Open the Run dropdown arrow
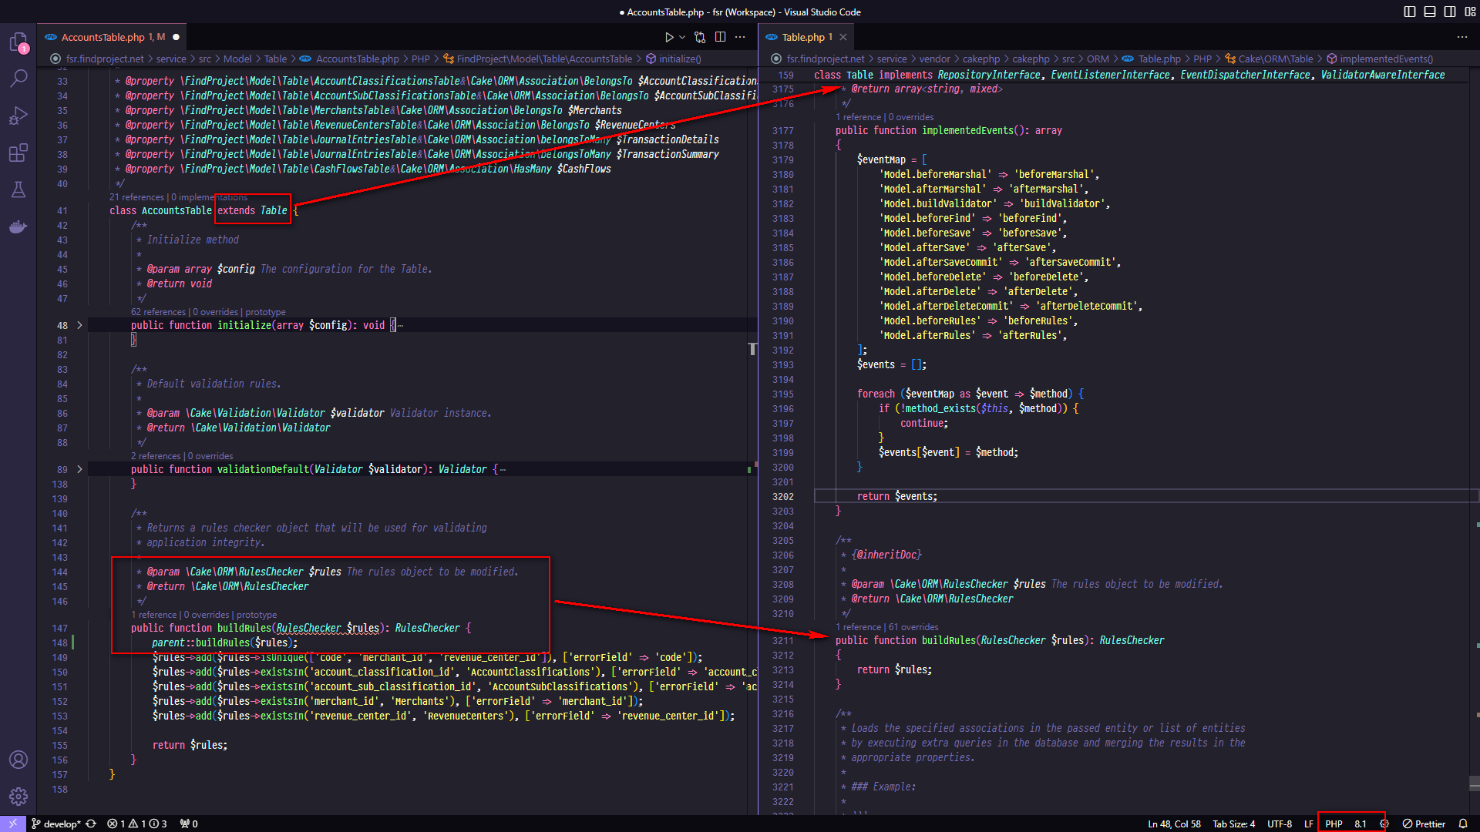The width and height of the screenshot is (1480, 832). tap(682, 37)
